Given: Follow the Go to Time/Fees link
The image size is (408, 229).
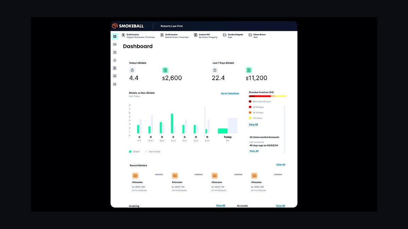Looking at the screenshot, I should [x=230, y=93].
